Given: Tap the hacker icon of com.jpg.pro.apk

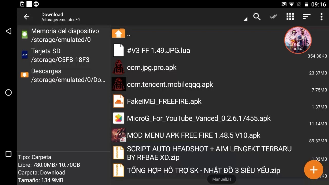Looking at the screenshot, I should click(118, 67).
